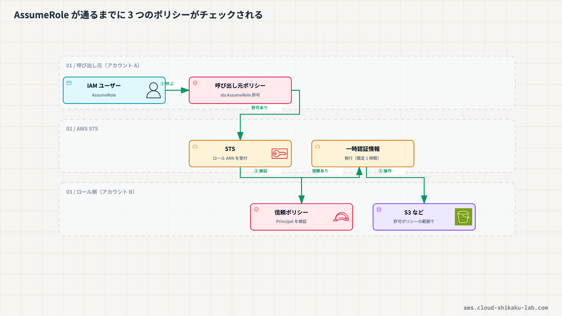The height and width of the screenshot is (316, 562).
Task: Select the STS node title
Action: 230,149
